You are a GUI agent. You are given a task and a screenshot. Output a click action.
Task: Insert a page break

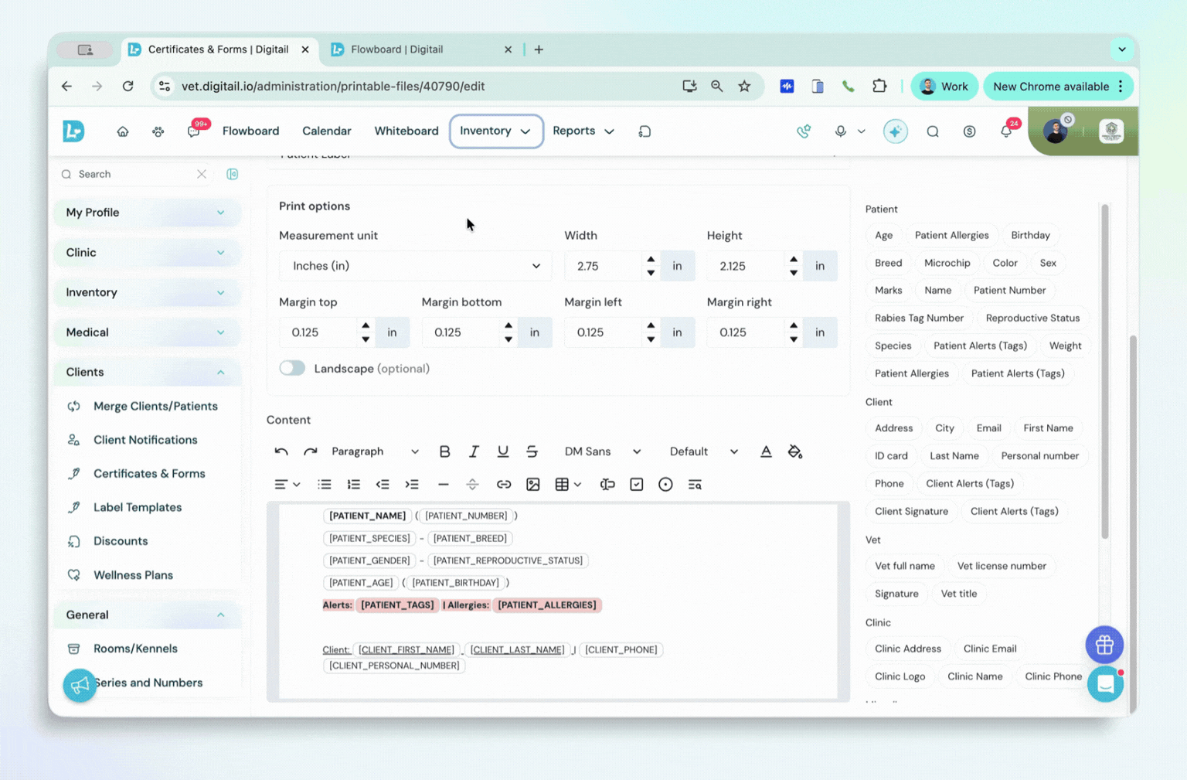pos(472,485)
